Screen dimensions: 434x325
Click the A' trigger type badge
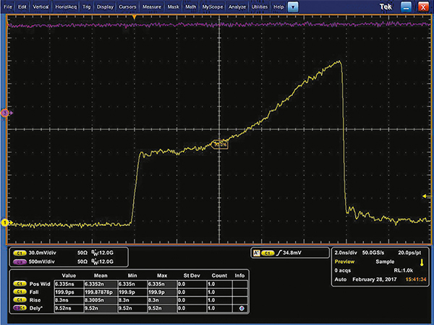[x=255, y=253]
